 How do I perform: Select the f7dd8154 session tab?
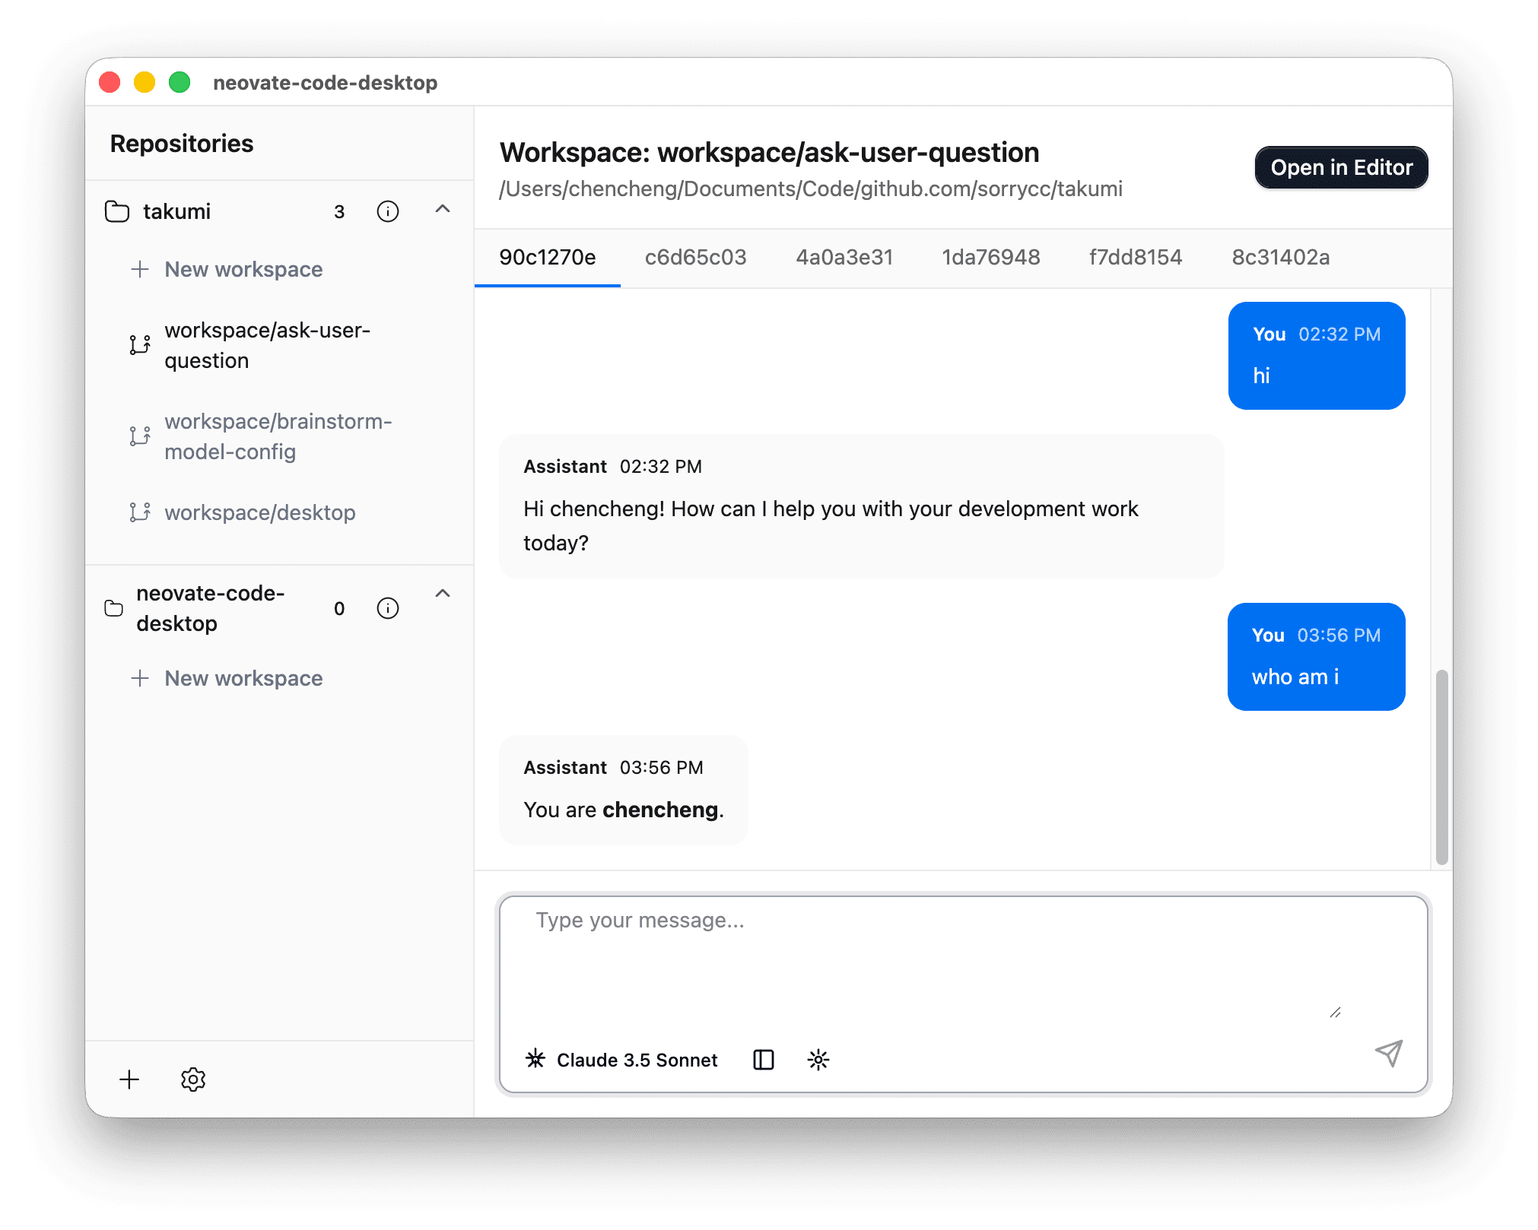1135,258
